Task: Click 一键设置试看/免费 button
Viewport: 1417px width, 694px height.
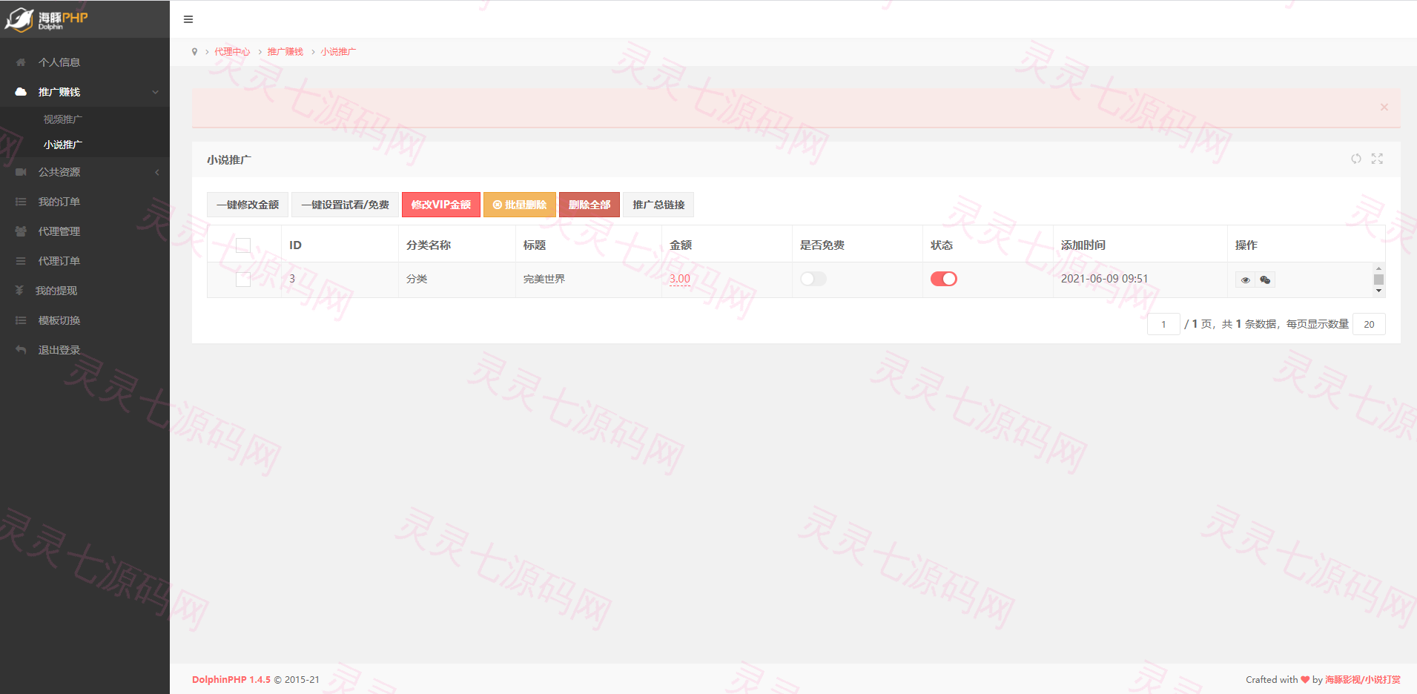Action: [x=345, y=205]
